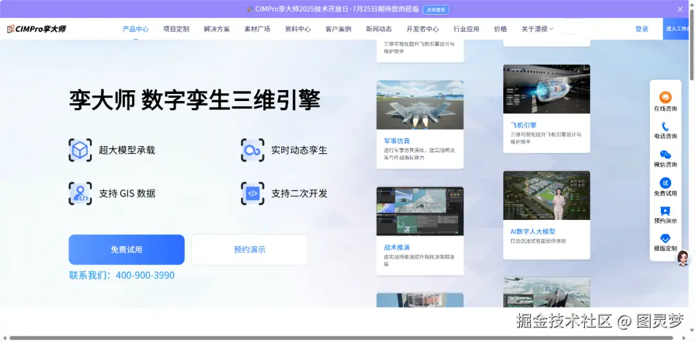Click the AI数字人大模型 card title
695x341 pixels.
coord(533,232)
